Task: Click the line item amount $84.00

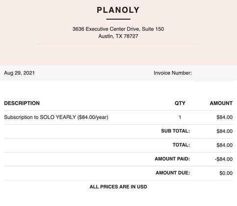Action: click(224, 117)
